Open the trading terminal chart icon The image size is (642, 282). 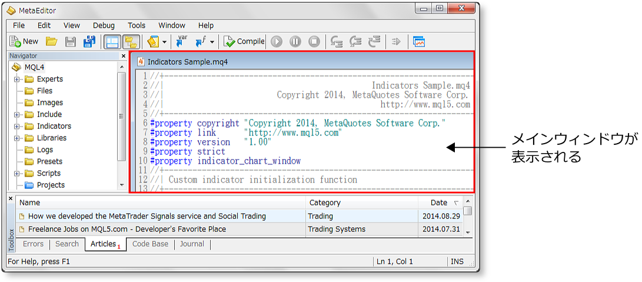419,42
